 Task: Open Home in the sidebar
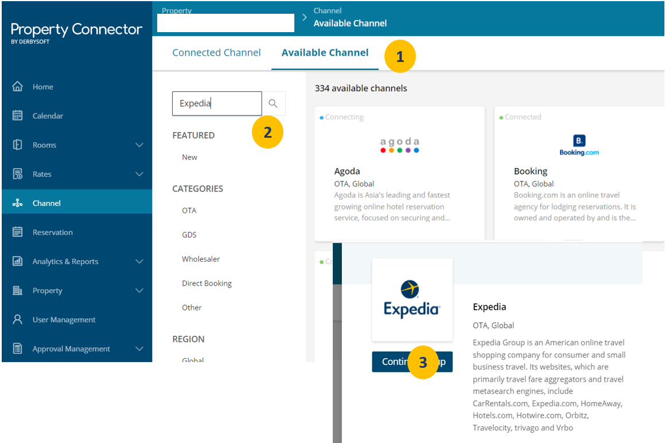(77, 87)
